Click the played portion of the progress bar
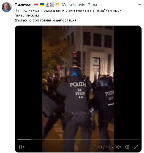 click(24, 140)
